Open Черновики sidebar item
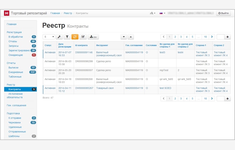Image resolution: width=235 pixels, height=150 pixels. point(15,123)
